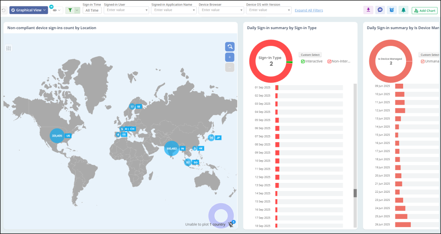The height and width of the screenshot is (234, 441).
Task: Click the green funnel filter icon
Action: [70, 10]
